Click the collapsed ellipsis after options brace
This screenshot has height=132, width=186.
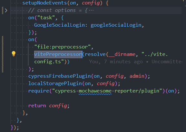[91, 10]
